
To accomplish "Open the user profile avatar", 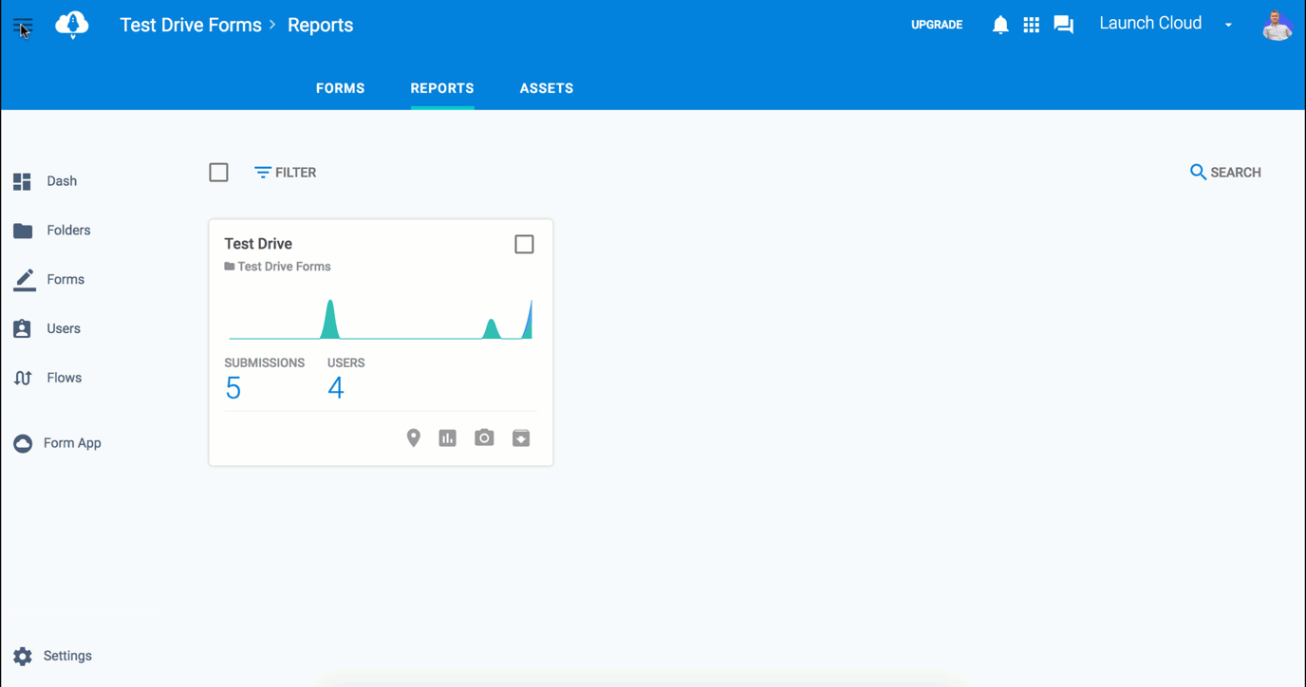I will [x=1278, y=25].
